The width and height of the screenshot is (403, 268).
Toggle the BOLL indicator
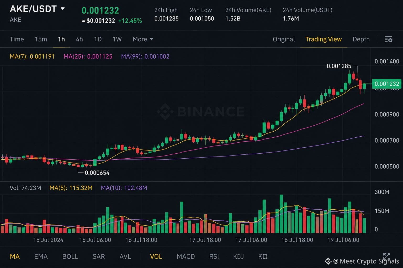point(70,256)
